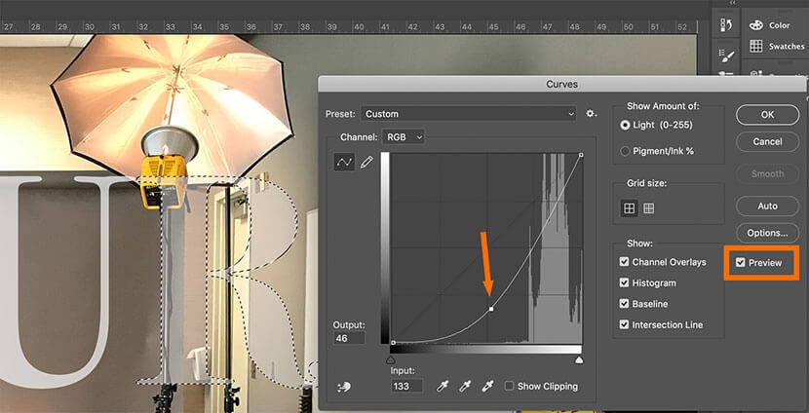Click the black point eyedropper
This screenshot has width=809, height=413.
[x=443, y=387]
